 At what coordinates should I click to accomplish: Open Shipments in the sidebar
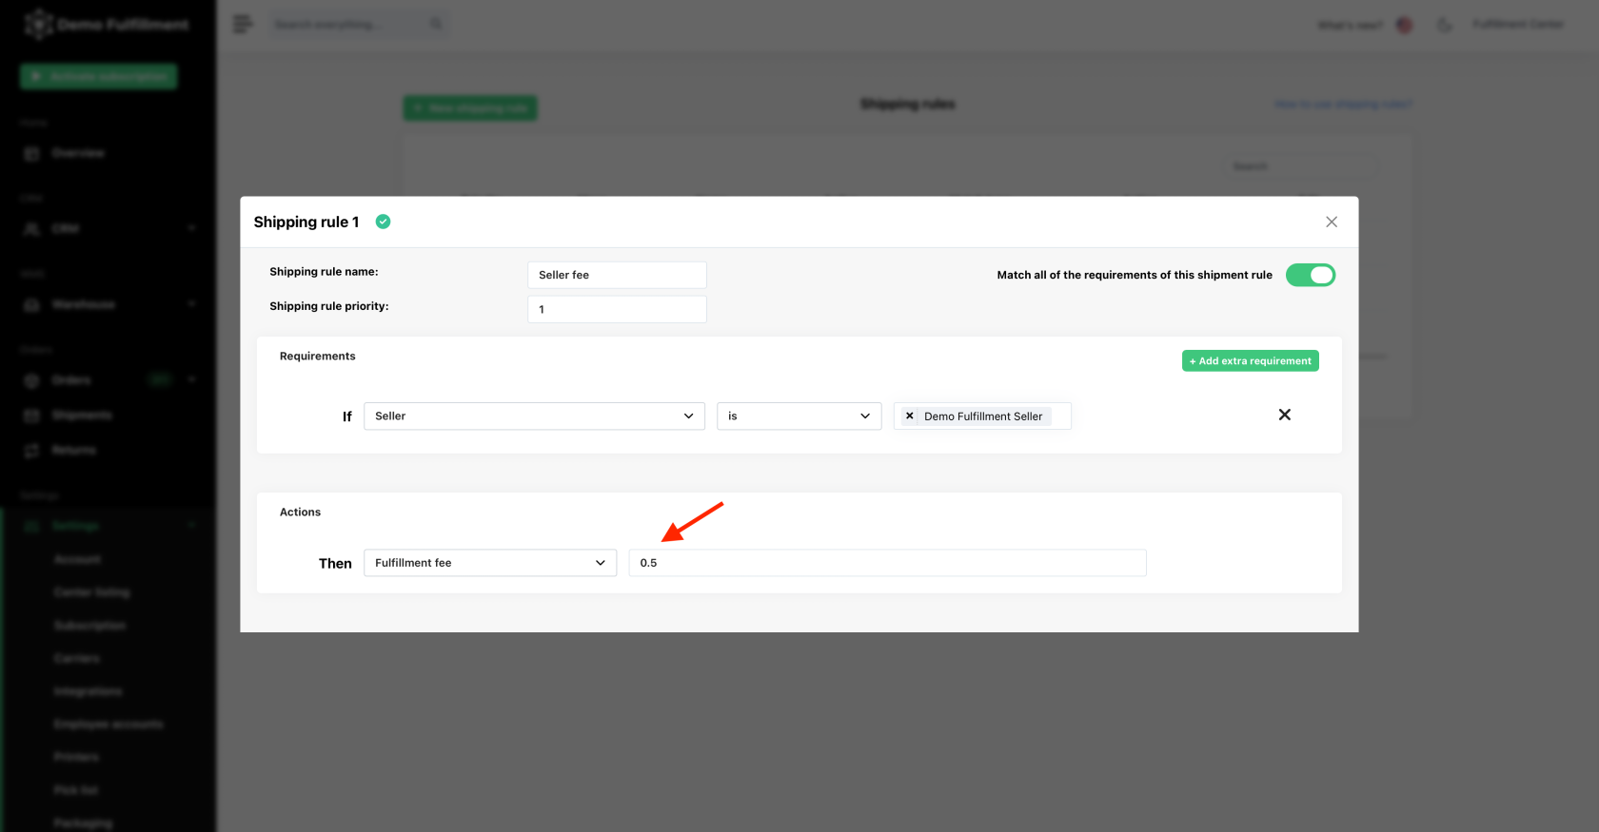point(82,416)
